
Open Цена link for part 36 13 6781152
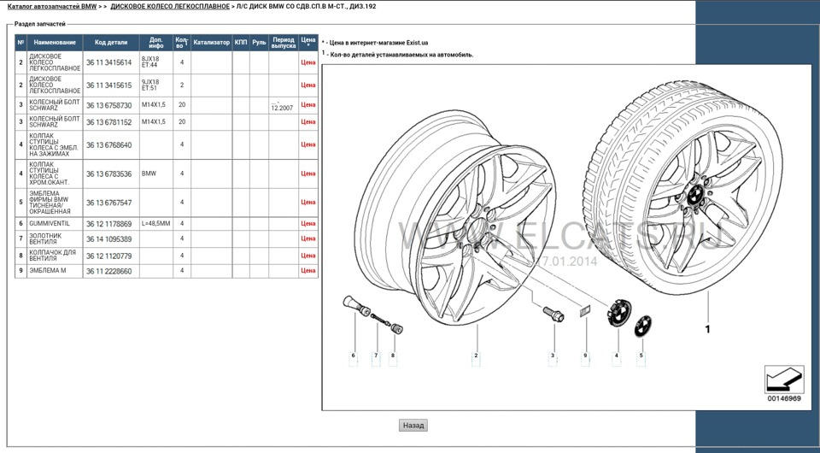tap(308, 121)
